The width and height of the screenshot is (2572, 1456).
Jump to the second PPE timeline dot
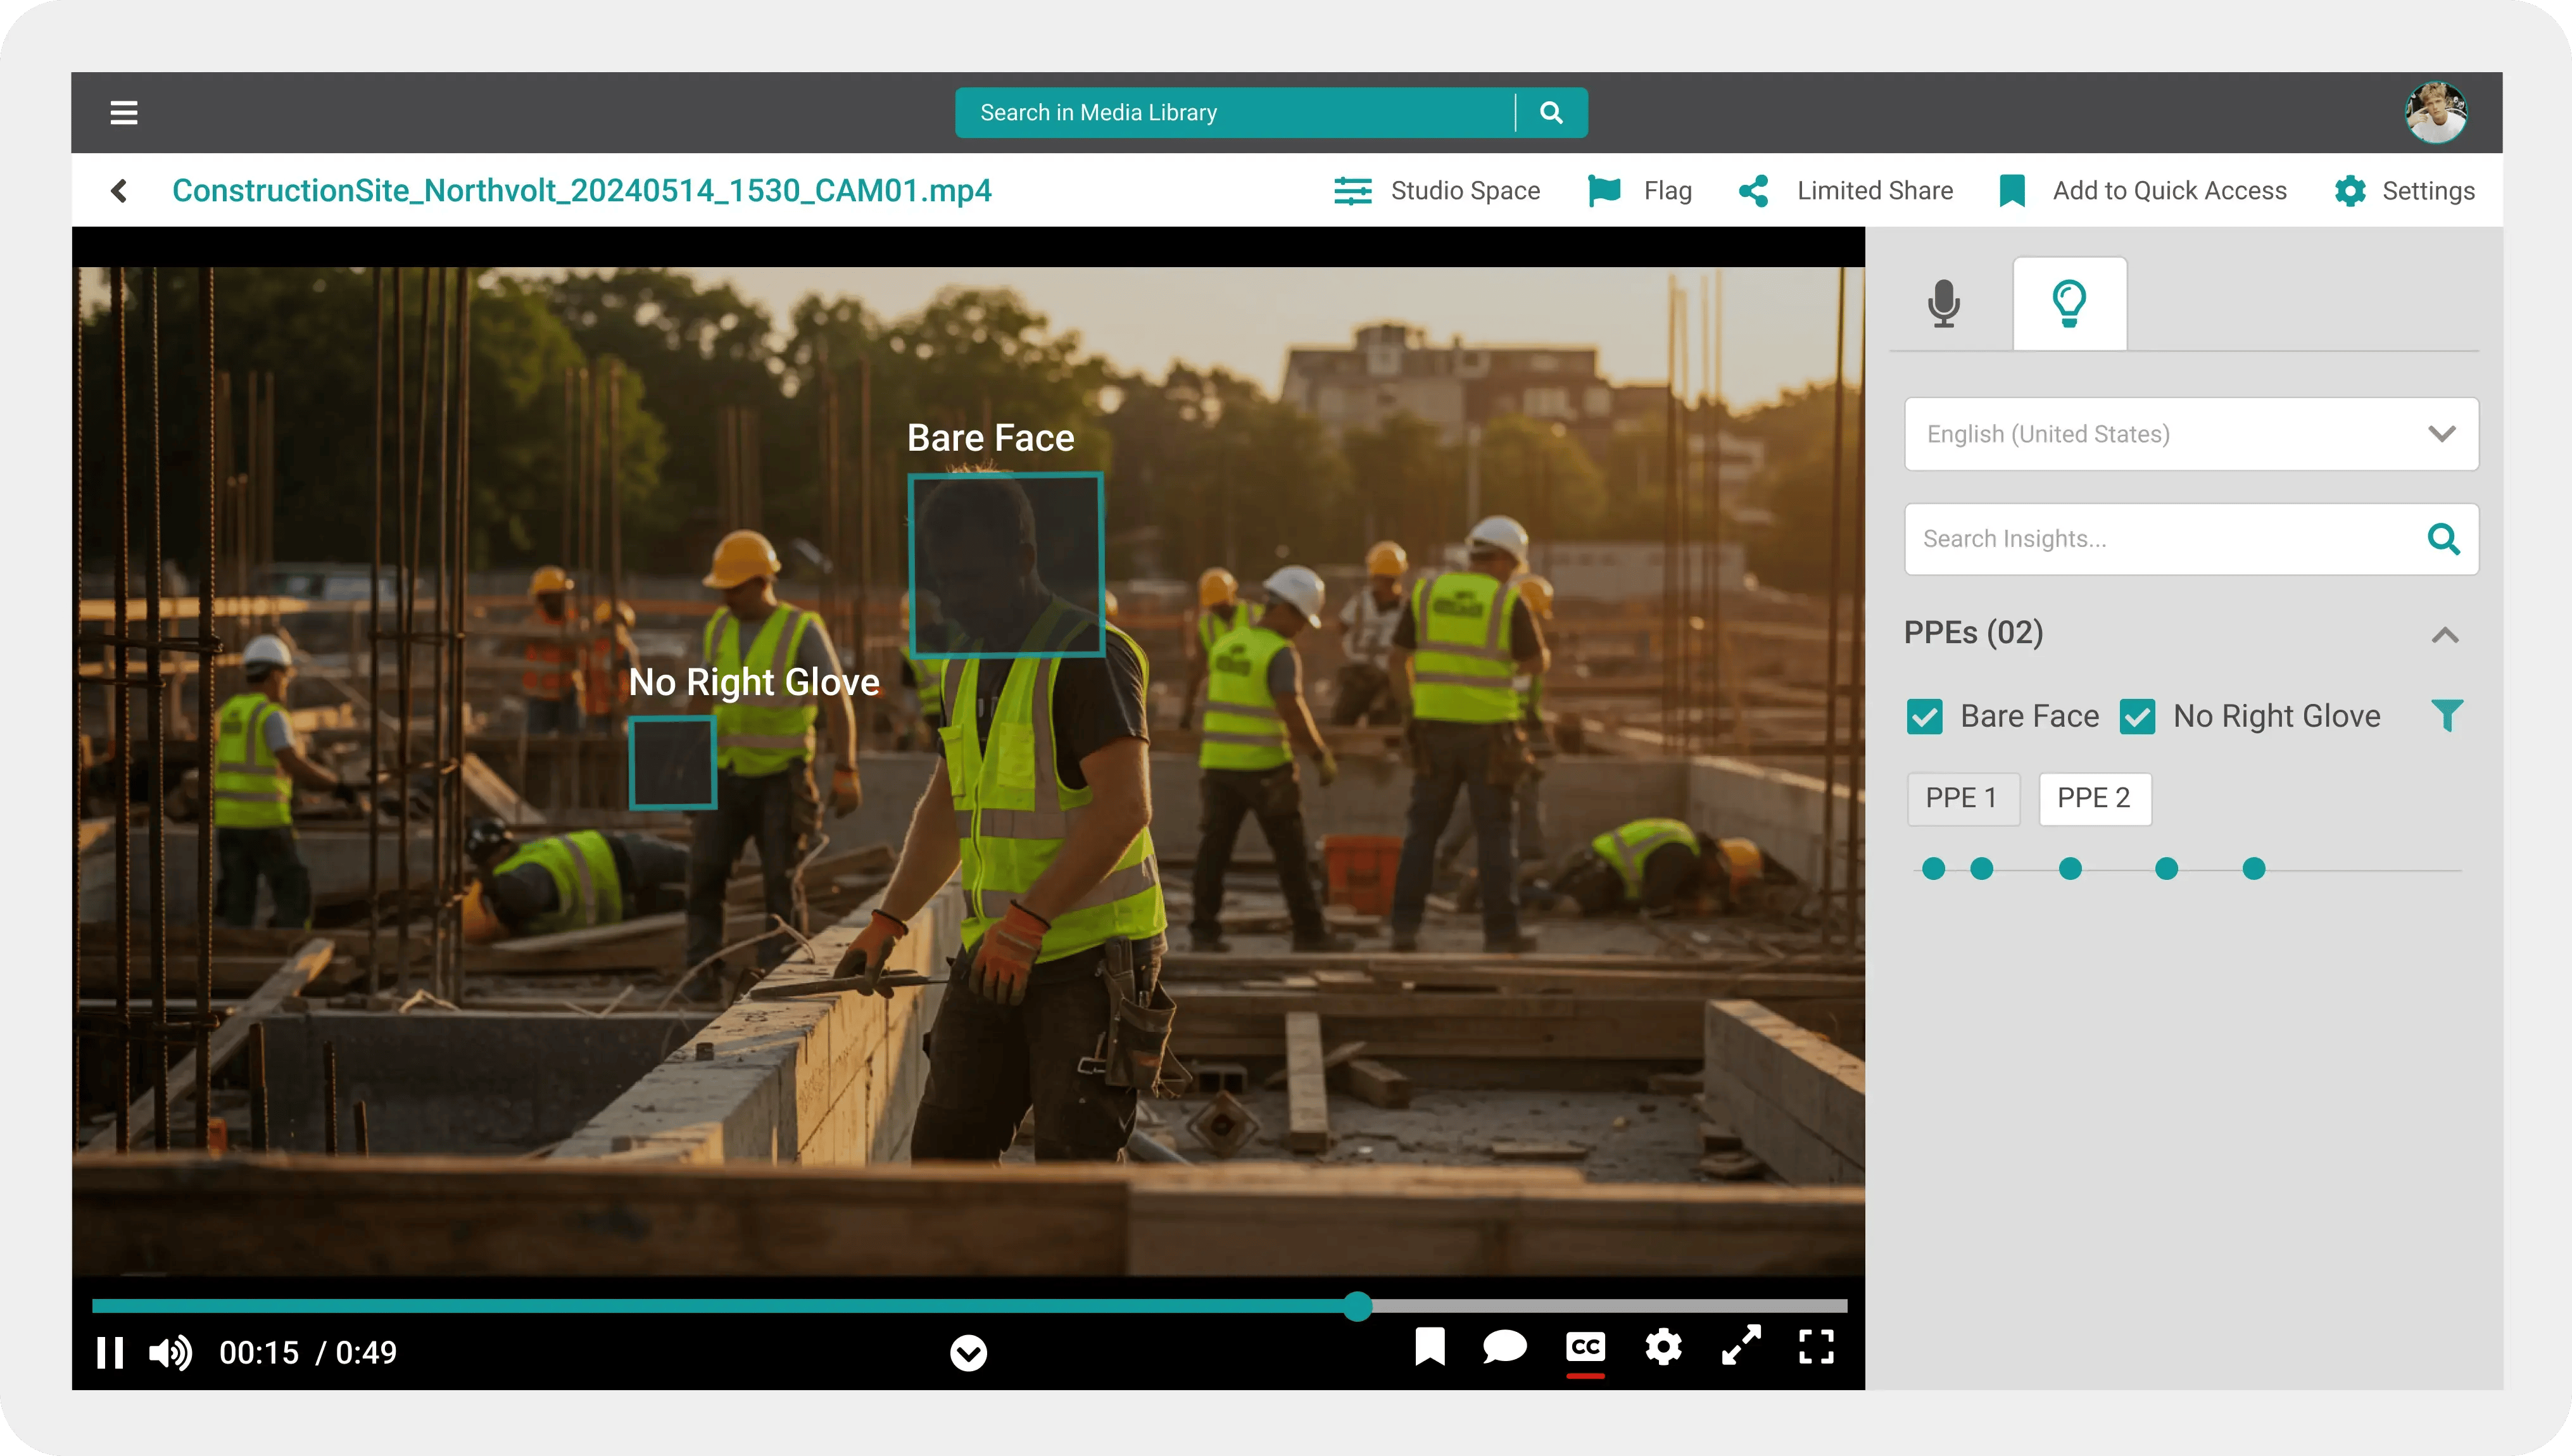[1981, 869]
